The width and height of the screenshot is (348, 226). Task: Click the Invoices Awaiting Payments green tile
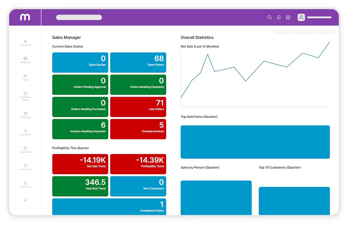[80, 129]
